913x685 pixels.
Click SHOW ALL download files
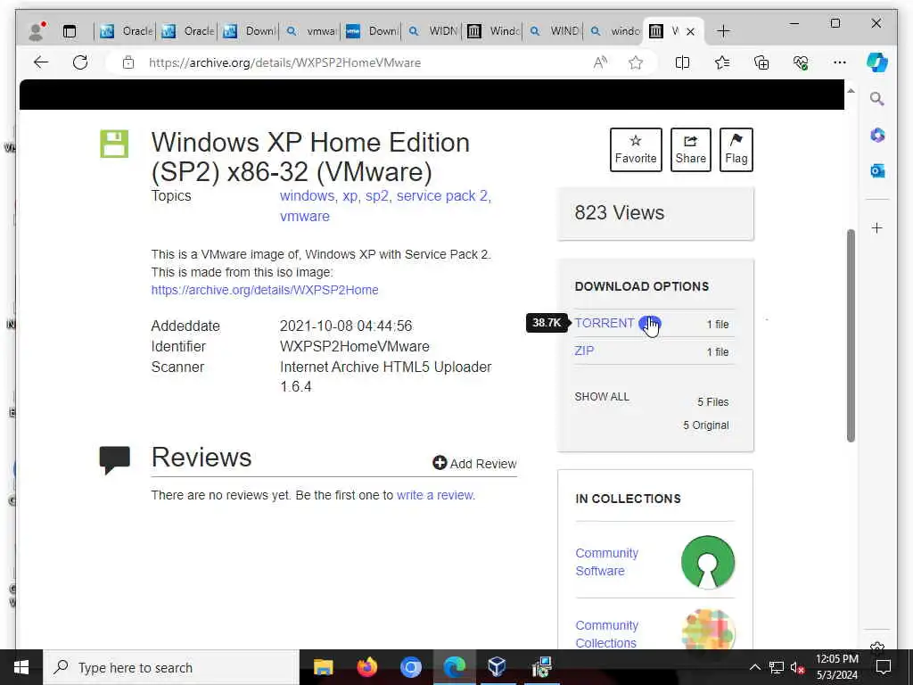pyautogui.click(x=602, y=397)
